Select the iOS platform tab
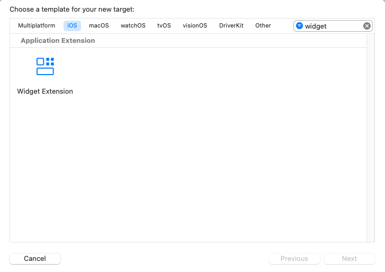 coord(72,25)
